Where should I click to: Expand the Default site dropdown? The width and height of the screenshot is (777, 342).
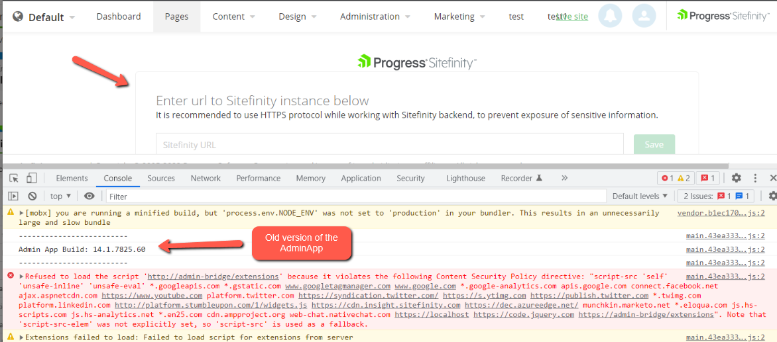click(44, 17)
